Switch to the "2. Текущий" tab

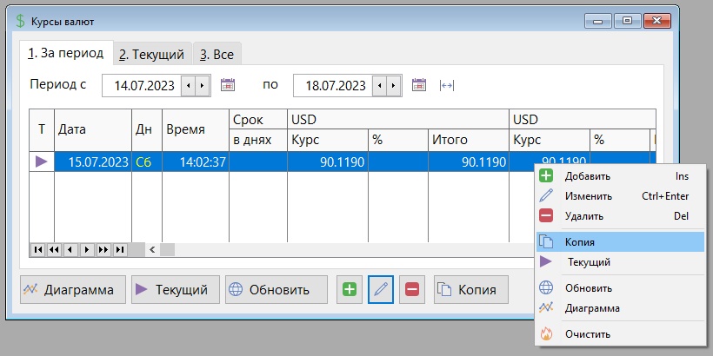pyautogui.click(x=152, y=54)
